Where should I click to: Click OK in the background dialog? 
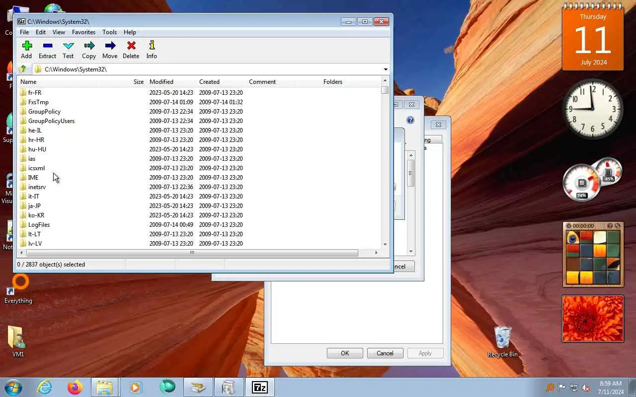tap(345, 353)
